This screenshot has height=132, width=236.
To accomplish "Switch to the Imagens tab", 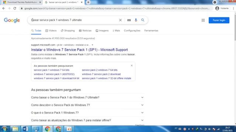I will (102, 30).
